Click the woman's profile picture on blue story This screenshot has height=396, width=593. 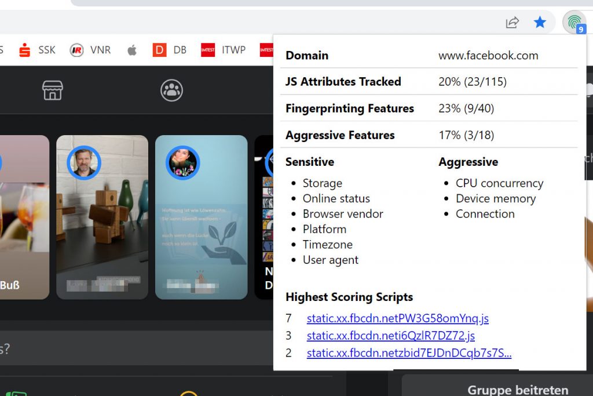182,162
